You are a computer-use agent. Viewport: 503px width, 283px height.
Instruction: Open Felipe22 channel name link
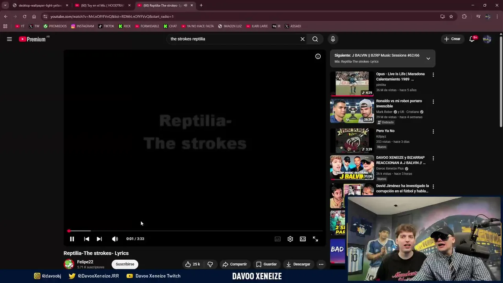[x=85, y=262]
